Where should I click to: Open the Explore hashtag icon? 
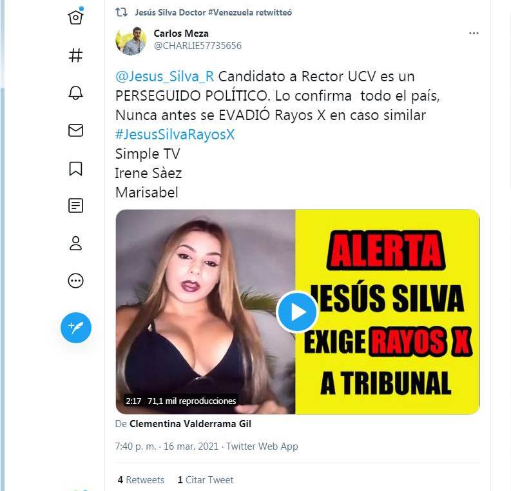click(75, 55)
